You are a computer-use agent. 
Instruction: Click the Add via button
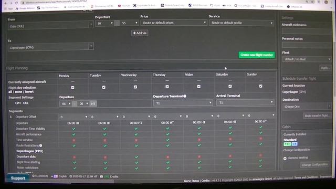tap(140, 33)
